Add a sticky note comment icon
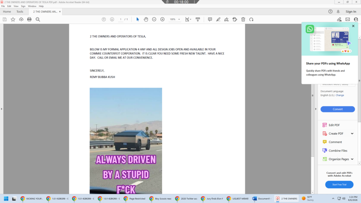This screenshot has width=361, height=203. [210, 19]
